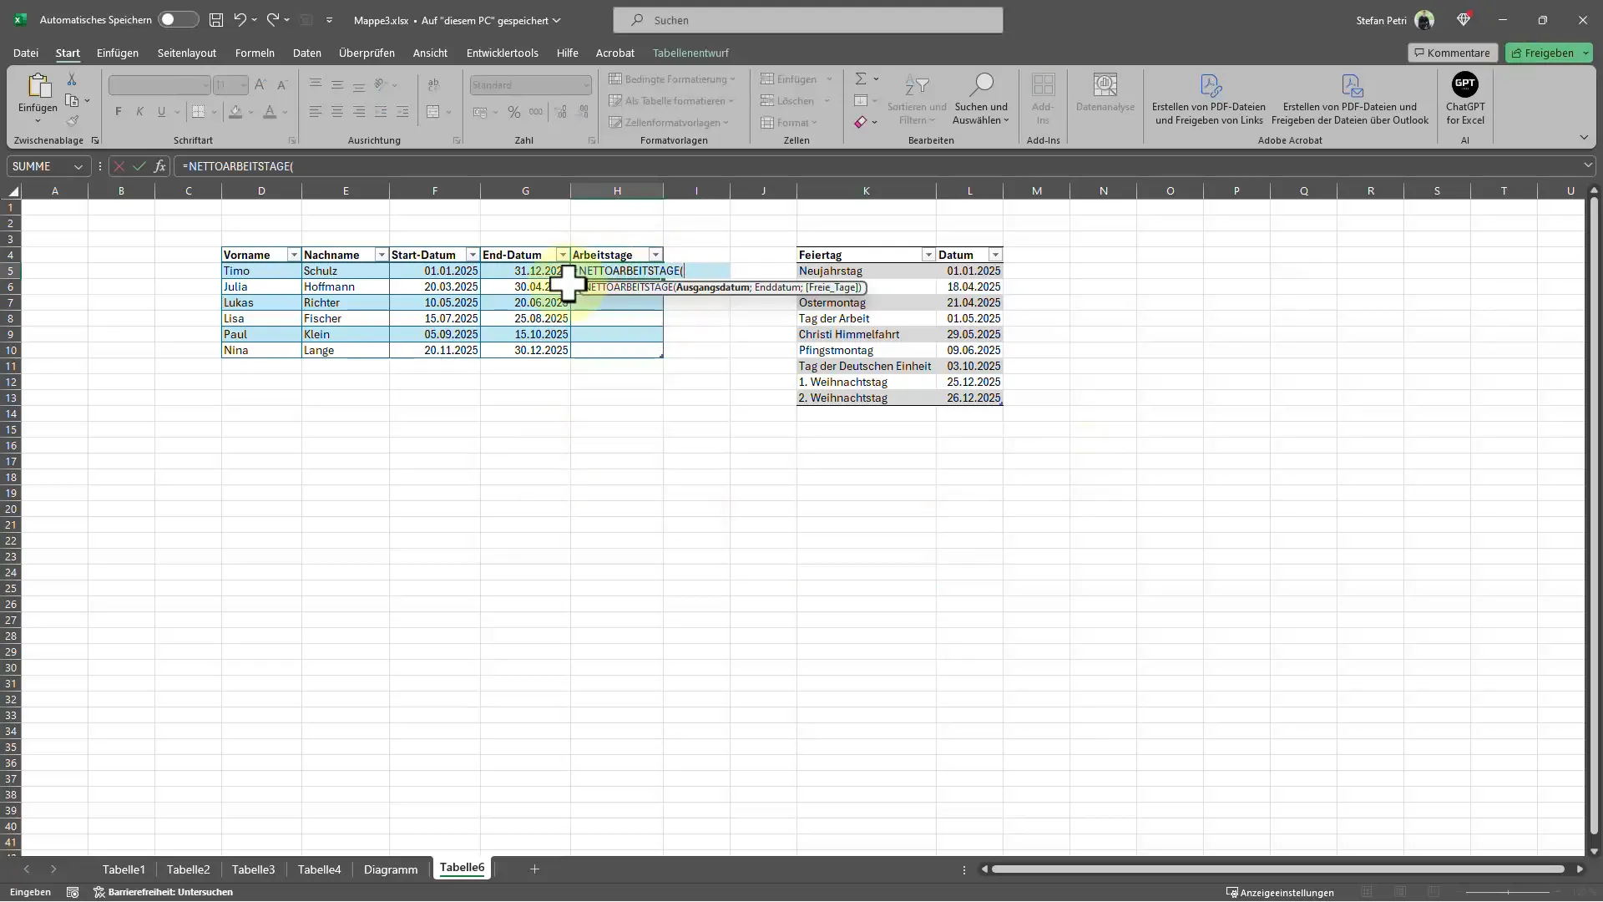Open Suchen und Auswählen magnifier
The width and height of the screenshot is (1603, 902).
coord(981,99)
